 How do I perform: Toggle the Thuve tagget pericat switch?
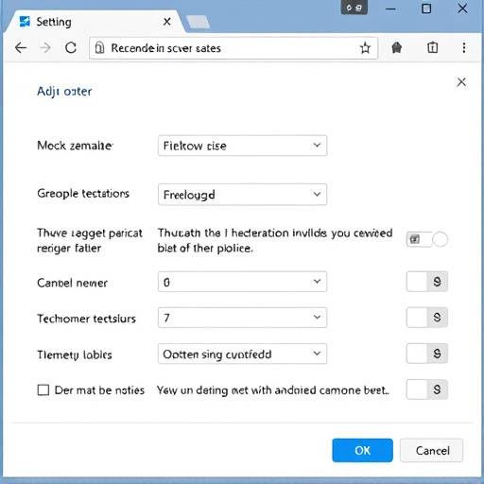pyautogui.click(x=427, y=239)
